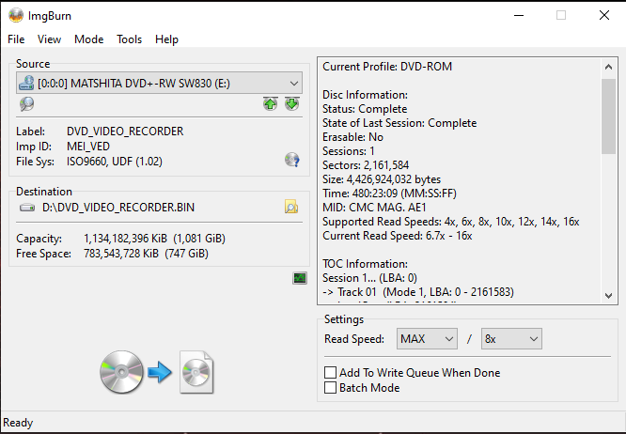
Task: Open the File menu
Action: pos(16,39)
